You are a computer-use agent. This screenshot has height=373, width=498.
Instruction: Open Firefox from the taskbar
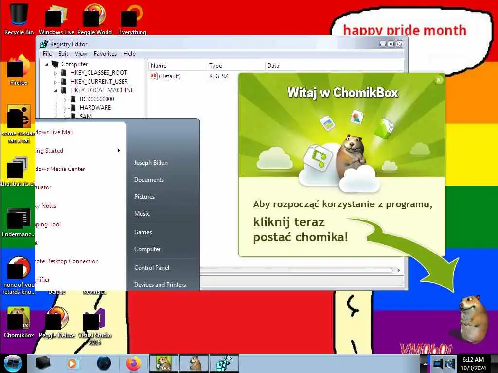[134, 363]
